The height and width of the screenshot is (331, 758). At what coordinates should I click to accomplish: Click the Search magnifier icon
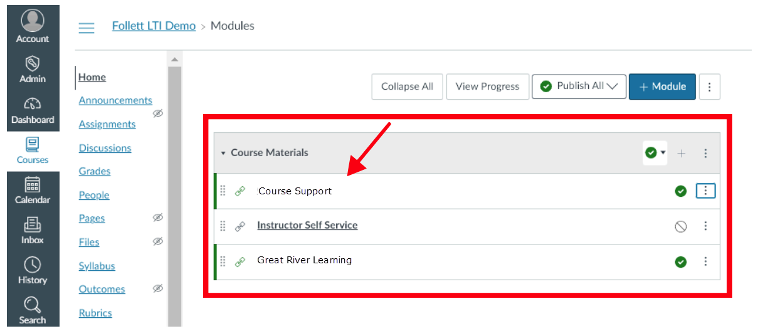coord(33,305)
